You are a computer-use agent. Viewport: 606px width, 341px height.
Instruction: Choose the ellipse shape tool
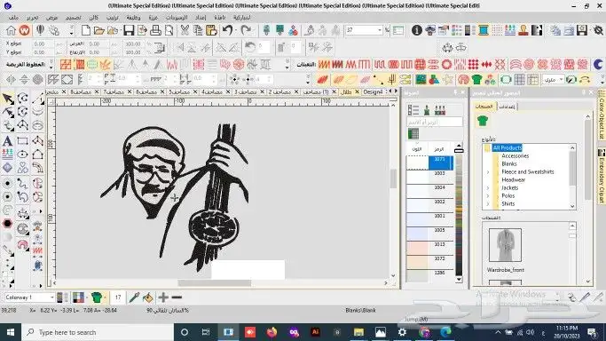22,155
